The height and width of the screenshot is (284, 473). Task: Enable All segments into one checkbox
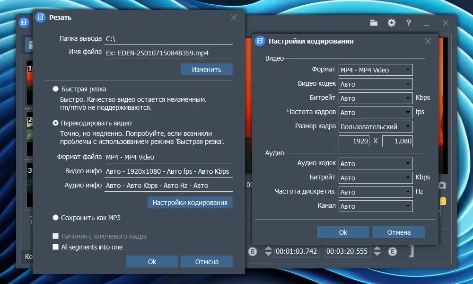click(x=55, y=247)
